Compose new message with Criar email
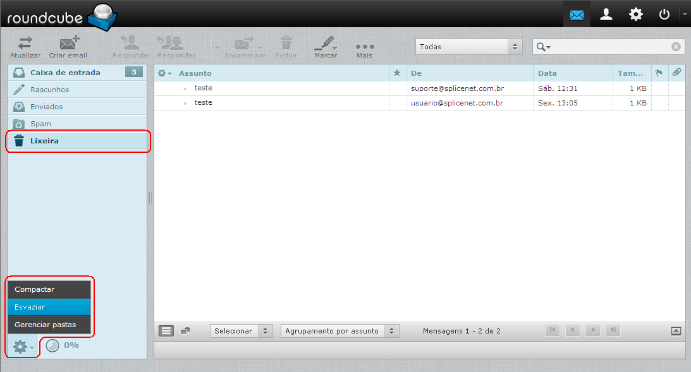The width and height of the screenshot is (691, 372). [x=68, y=47]
